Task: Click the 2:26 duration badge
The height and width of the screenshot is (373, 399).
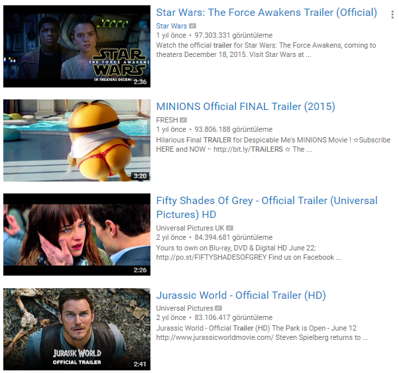Action: (x=140, y=270)
